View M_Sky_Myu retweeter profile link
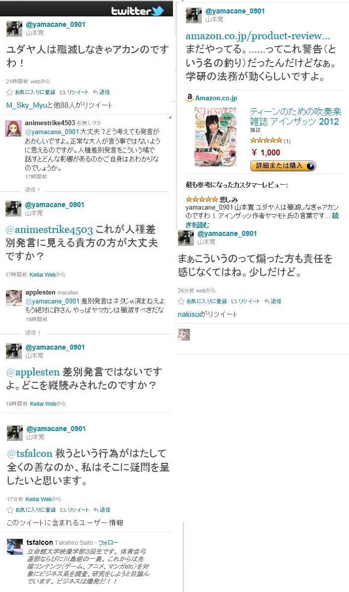 point(26,105)
